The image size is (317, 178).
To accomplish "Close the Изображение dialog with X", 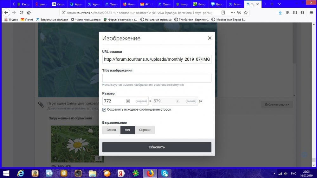I will tap(209, 38).
